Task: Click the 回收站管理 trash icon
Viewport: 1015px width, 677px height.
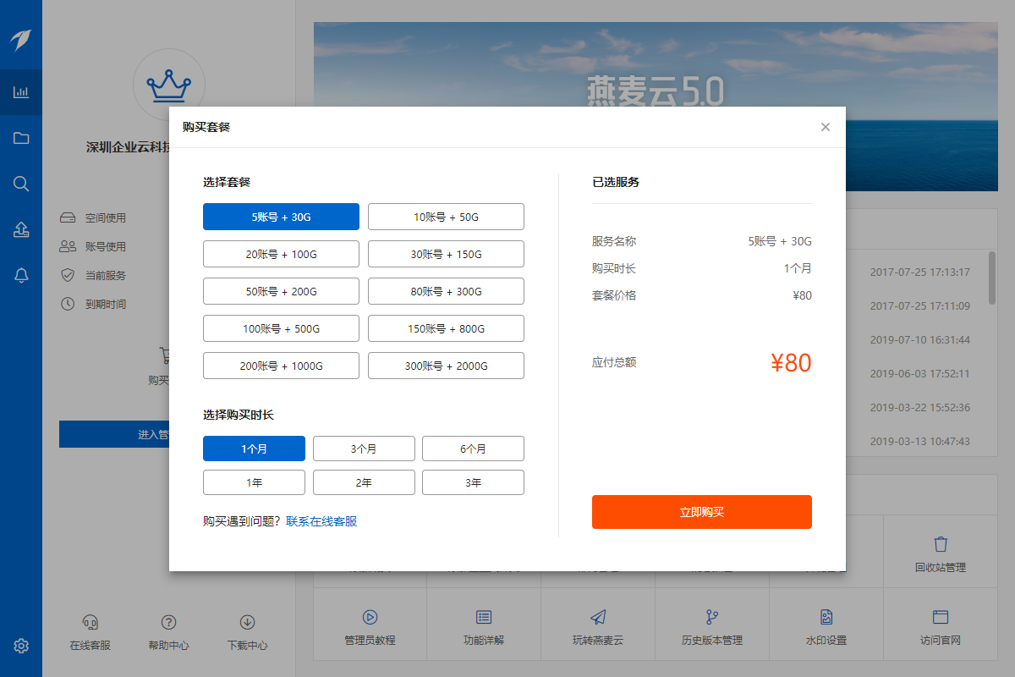Action: (x=941, y=544)
